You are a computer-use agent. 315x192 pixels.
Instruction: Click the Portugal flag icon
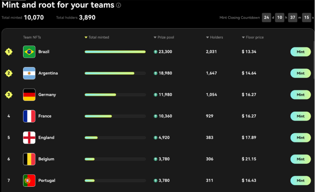[29, 181]
